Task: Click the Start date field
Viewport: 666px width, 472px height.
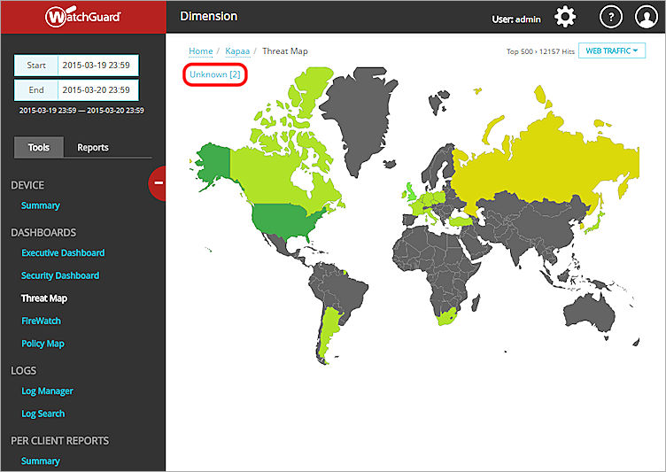Action: (97, 66)
